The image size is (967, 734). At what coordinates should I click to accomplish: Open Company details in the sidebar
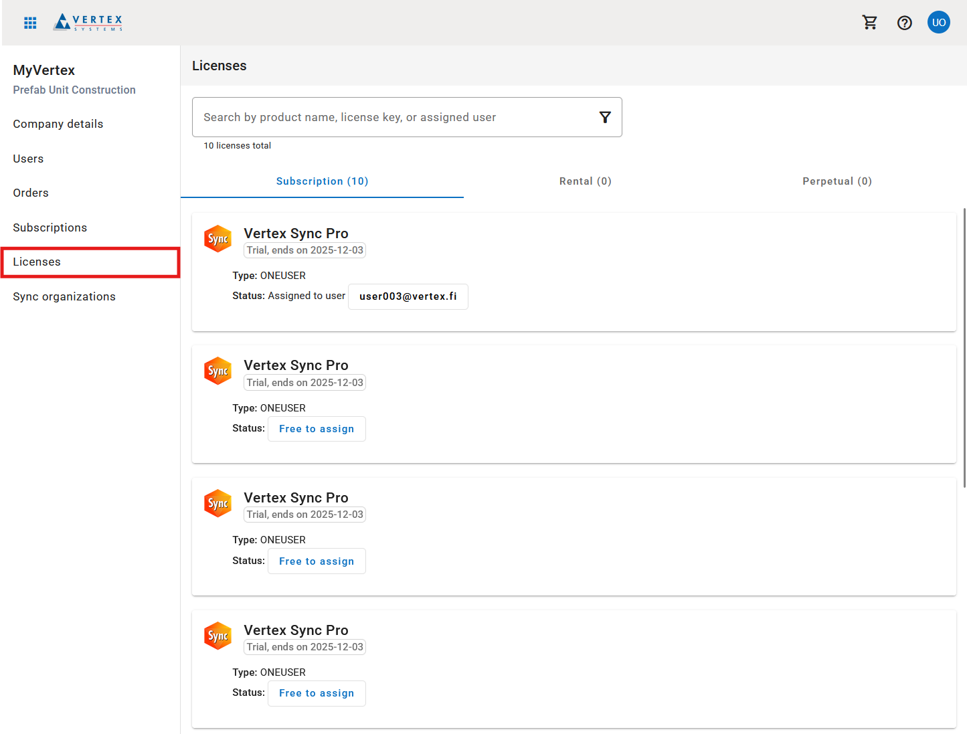pos(58,124)
